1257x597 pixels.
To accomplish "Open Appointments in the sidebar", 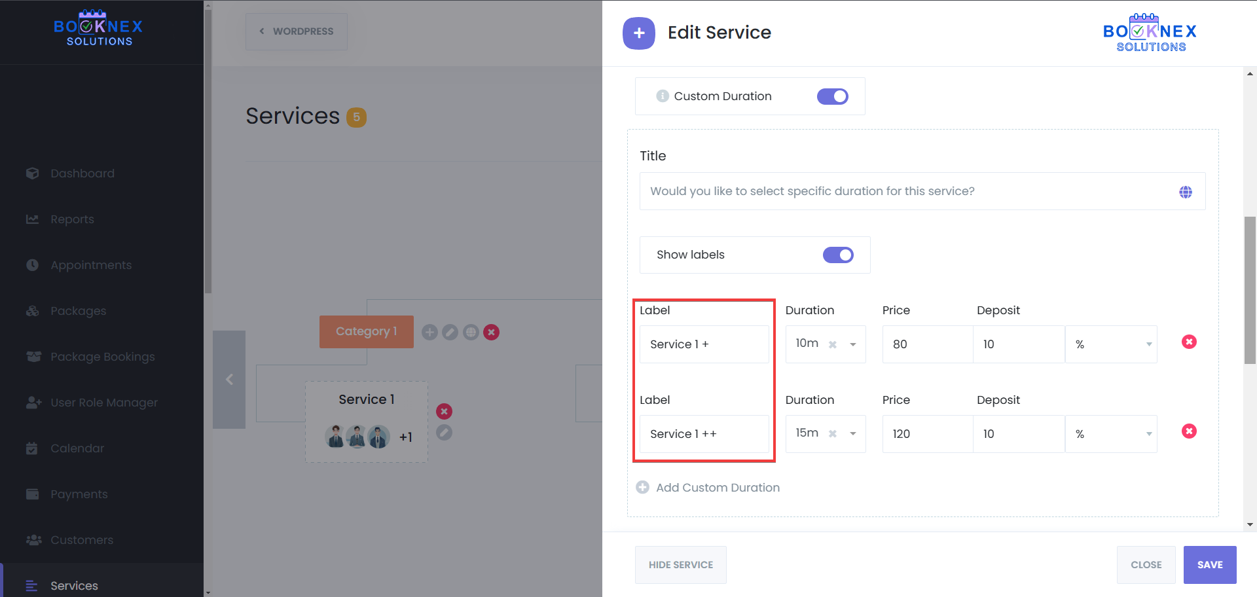I will 91,265.
